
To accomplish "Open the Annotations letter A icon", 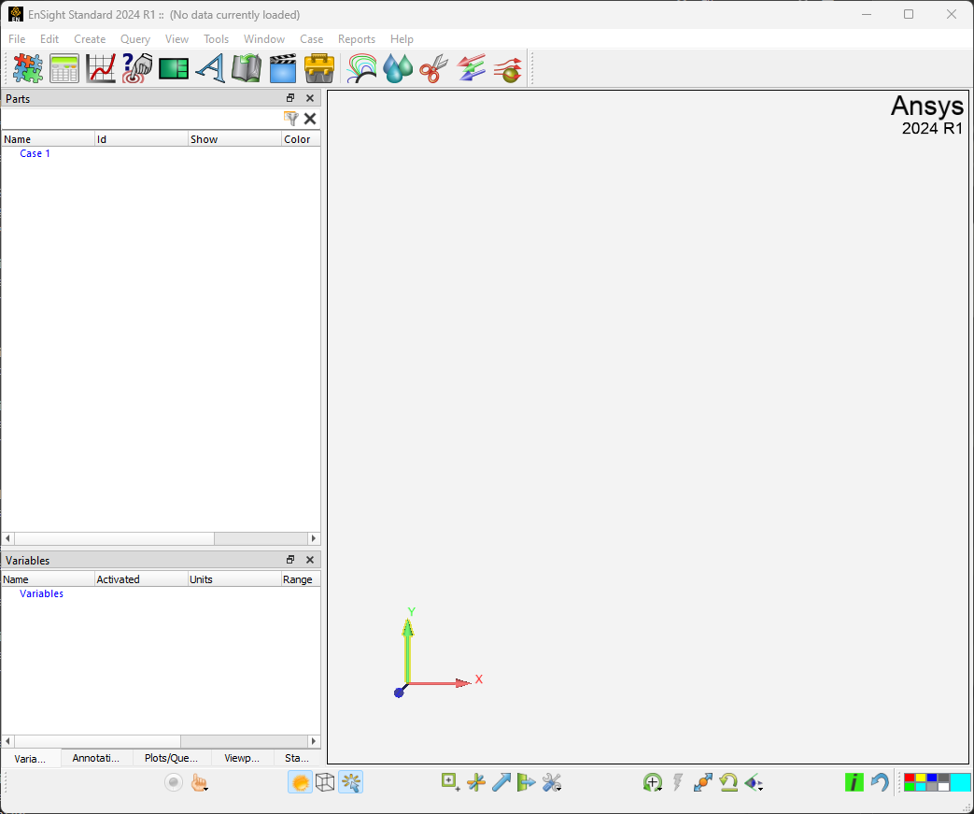I will [x=210, y=68].
